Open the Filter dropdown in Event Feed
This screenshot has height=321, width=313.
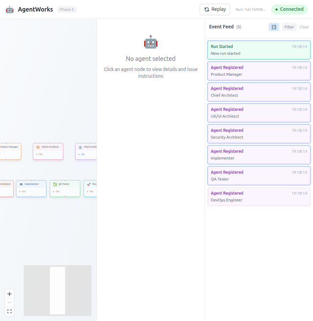289,27
